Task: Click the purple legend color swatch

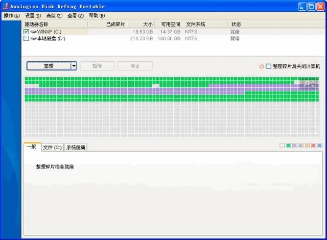Action: 294,146
